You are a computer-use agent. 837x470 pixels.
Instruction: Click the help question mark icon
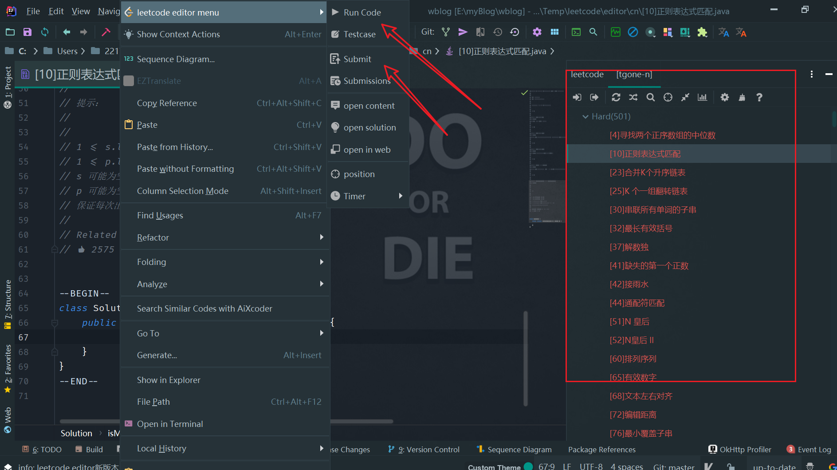click(x=759, y=97)
